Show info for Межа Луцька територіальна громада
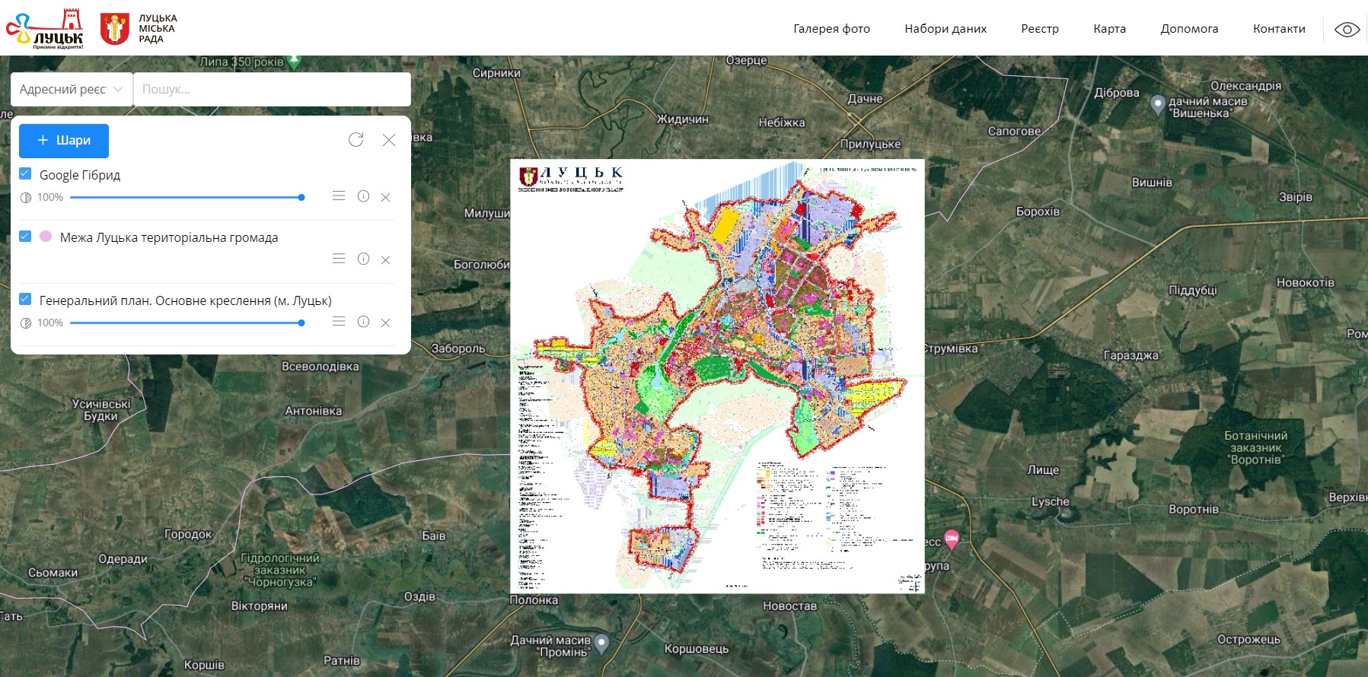 tap(363, 259)
